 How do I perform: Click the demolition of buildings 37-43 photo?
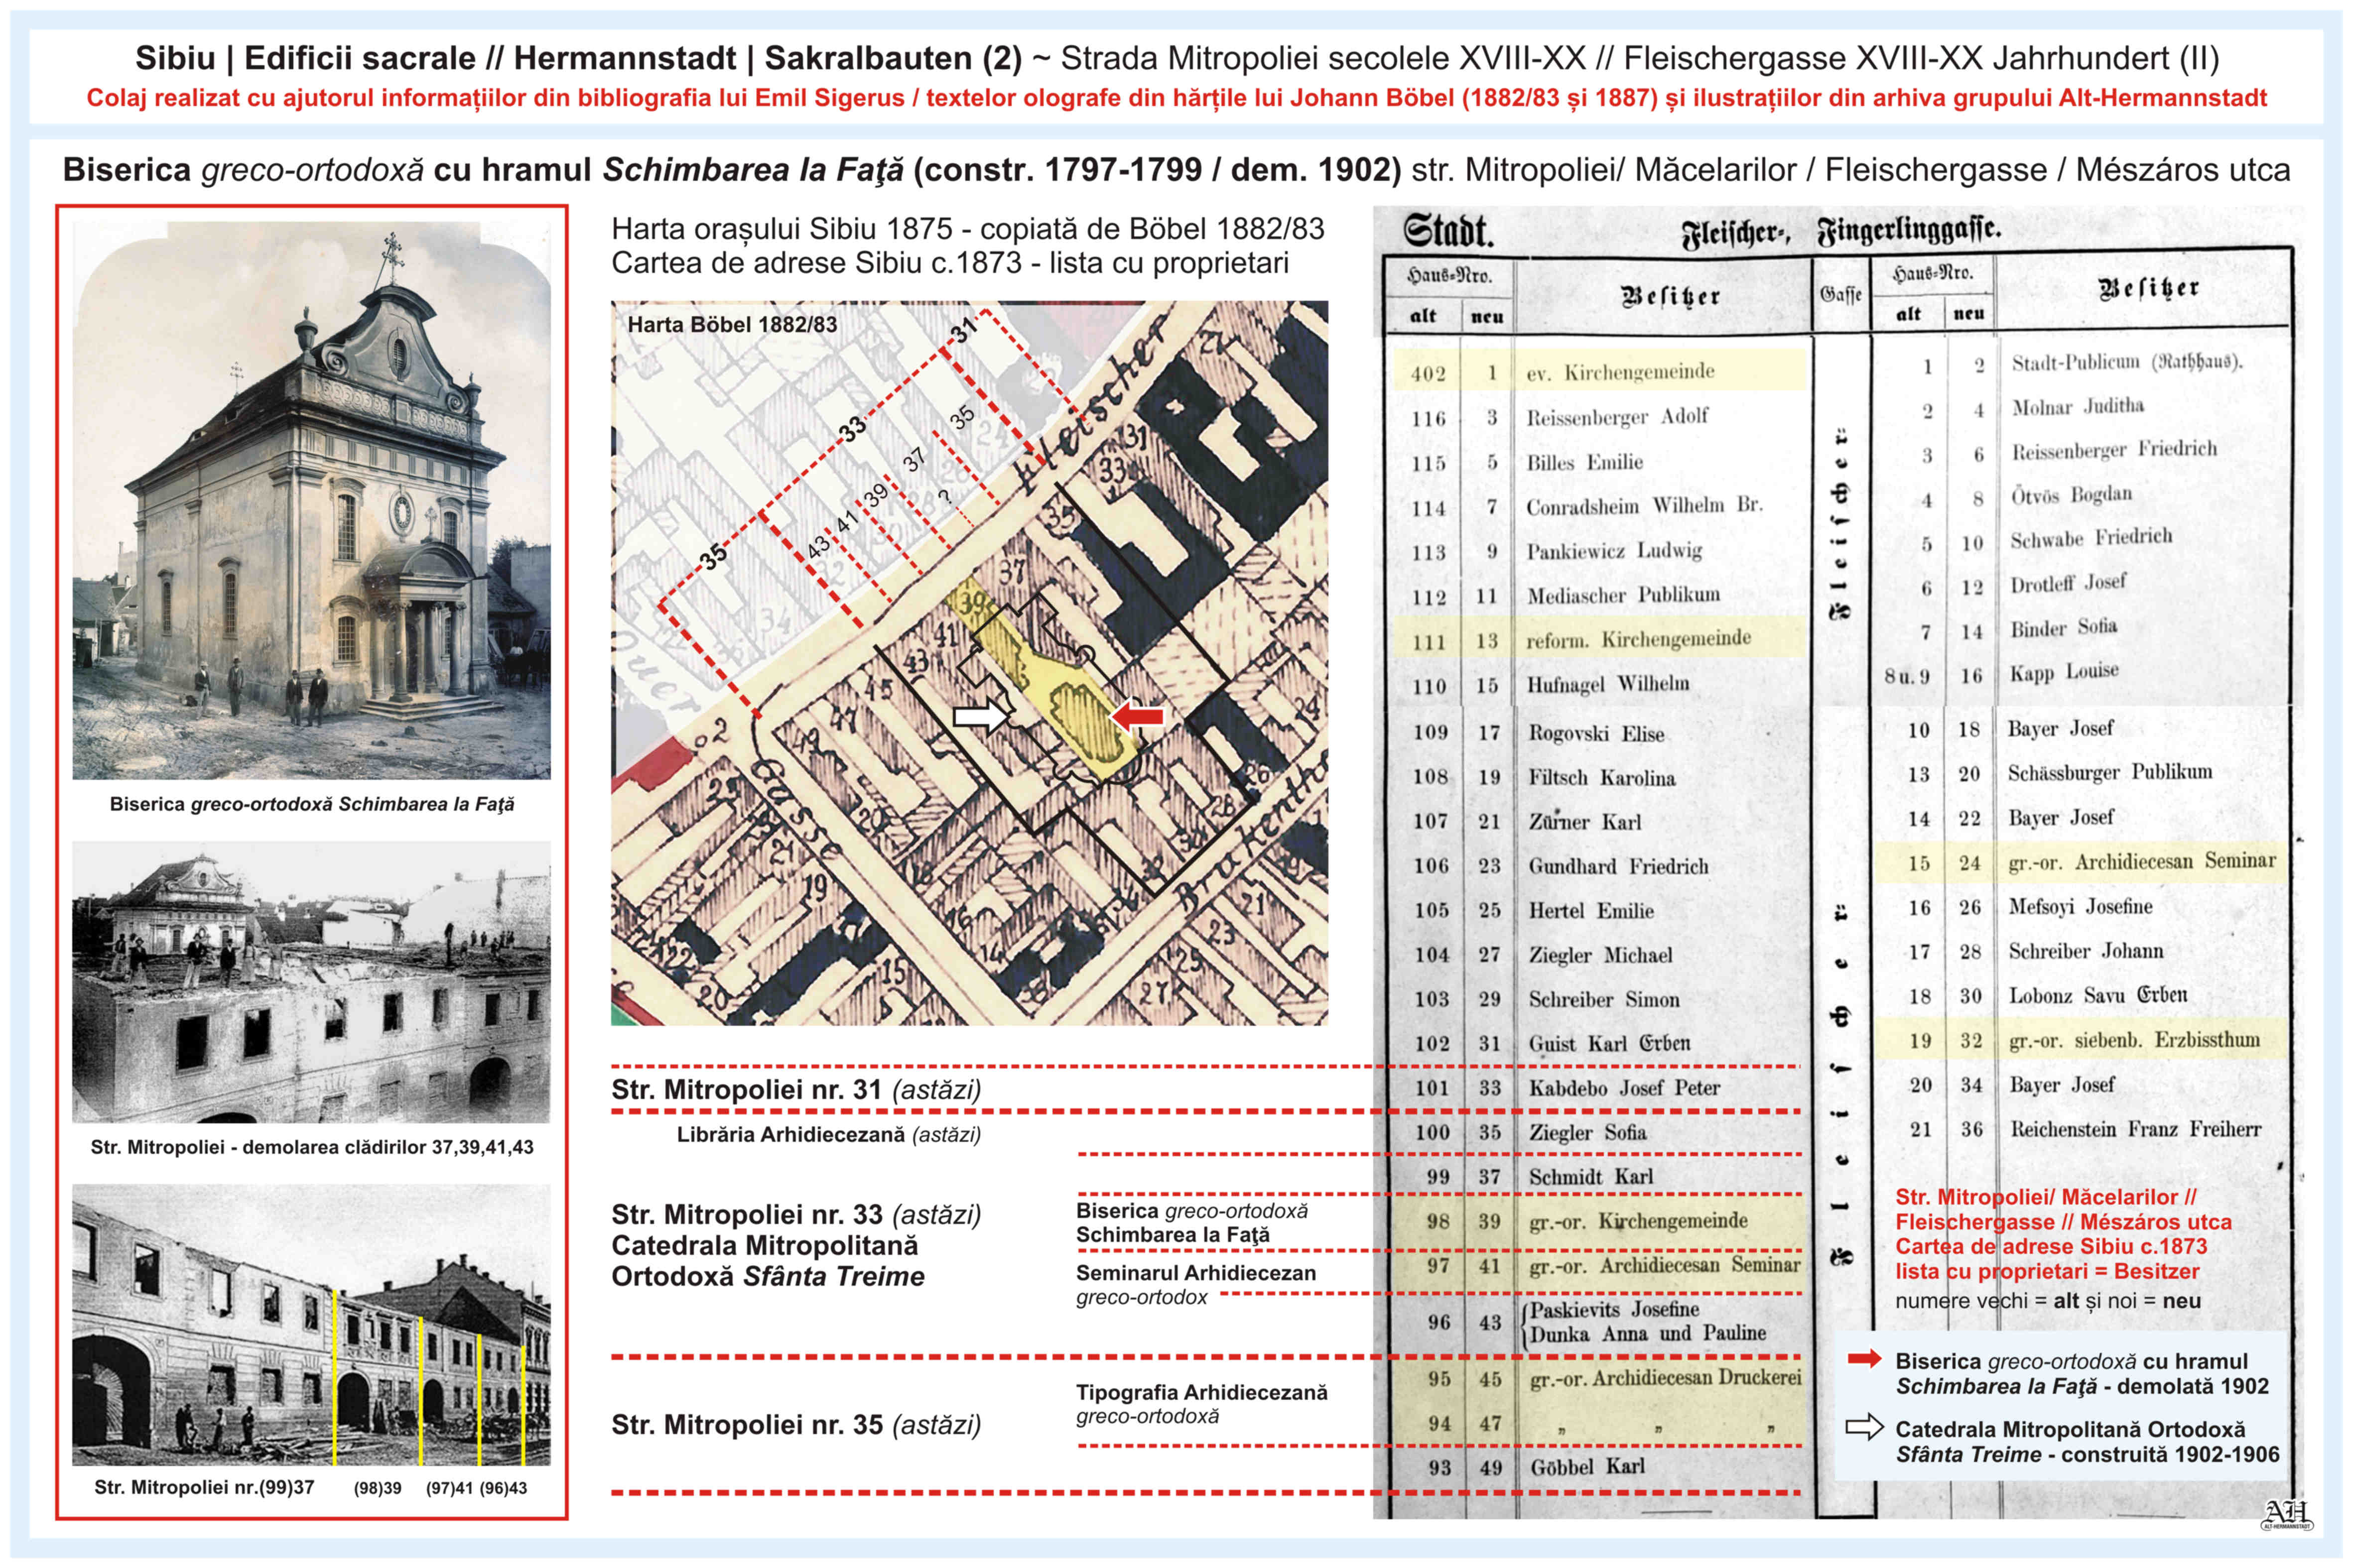311,982
